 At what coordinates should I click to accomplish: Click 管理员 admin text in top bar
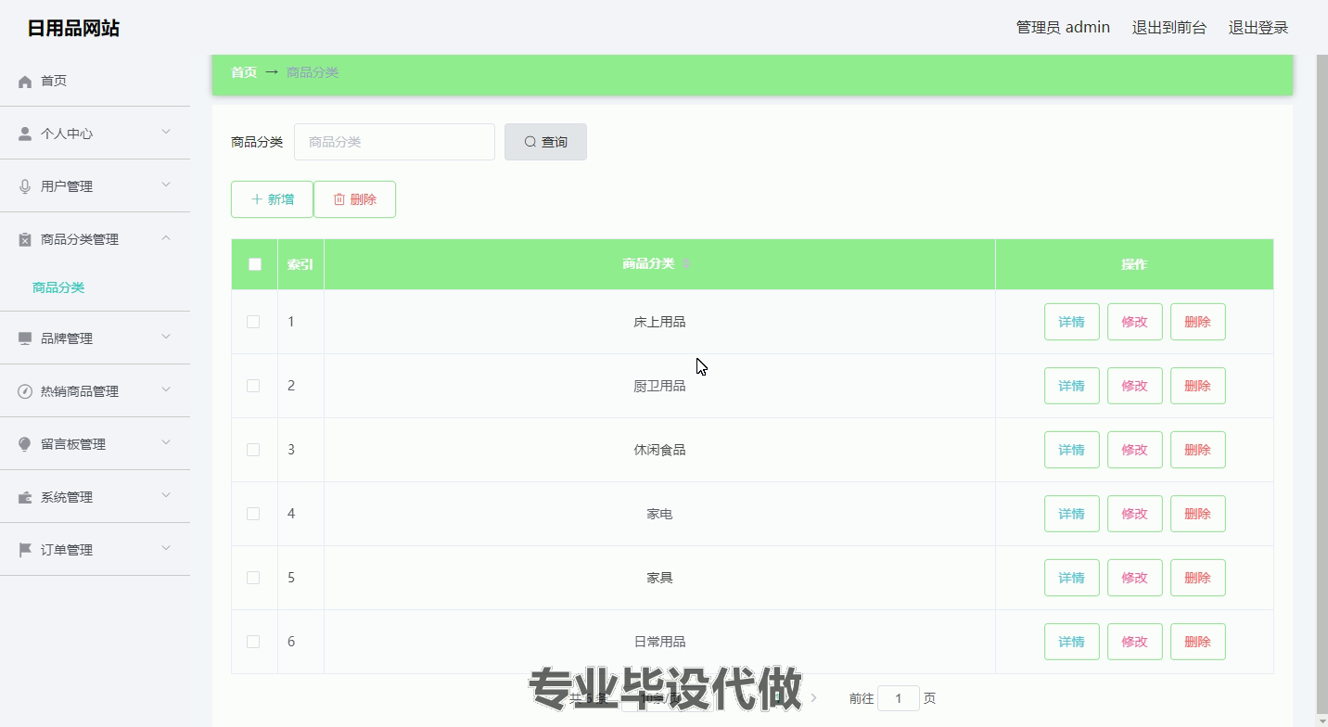point(1063,28)
